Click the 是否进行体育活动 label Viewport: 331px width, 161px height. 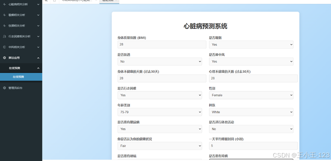point(222,122)
